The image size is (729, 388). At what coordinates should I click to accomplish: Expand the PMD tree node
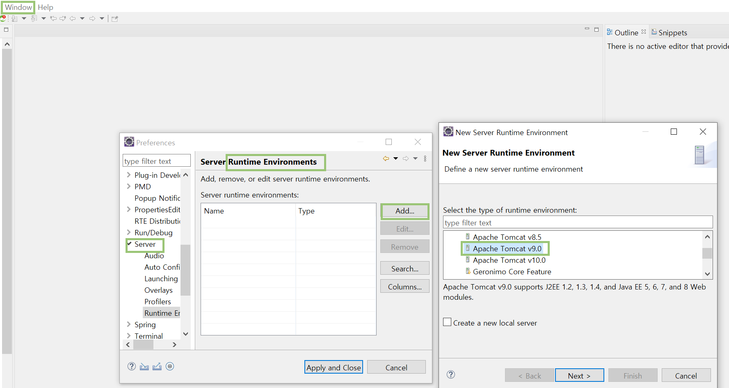pyautogui.click(x=129, y=186)
